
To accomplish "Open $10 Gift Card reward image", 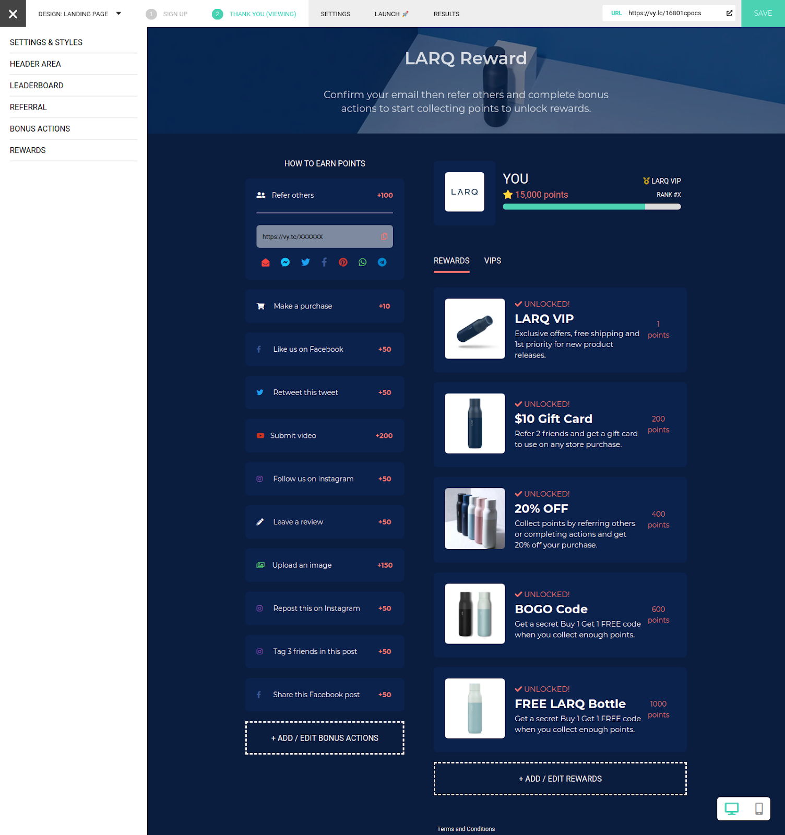I will click(x=474, y=423).
